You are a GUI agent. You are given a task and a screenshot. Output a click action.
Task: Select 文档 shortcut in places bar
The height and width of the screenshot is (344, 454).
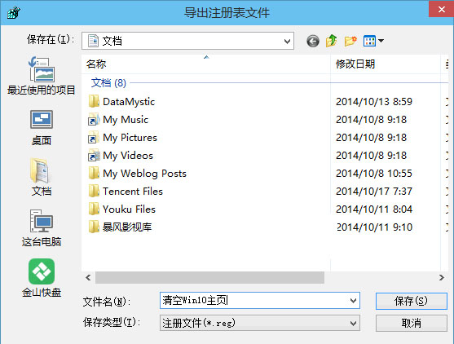(42, 177)
